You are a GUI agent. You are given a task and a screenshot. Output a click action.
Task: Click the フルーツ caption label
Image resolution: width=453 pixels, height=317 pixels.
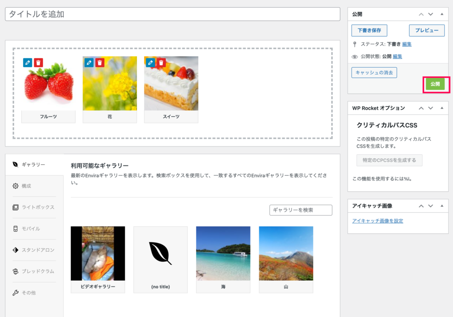[x=49, y=117]
